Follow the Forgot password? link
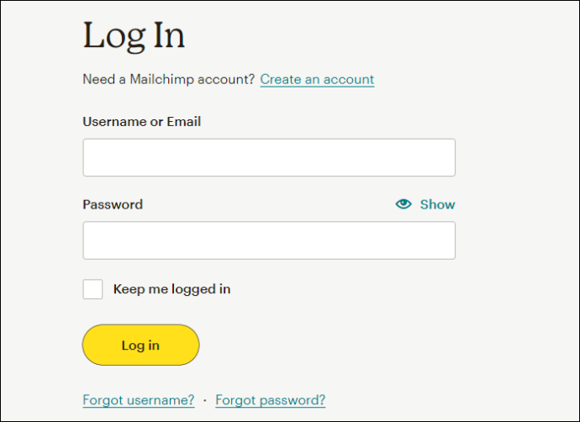This screenshot has height=422, width=580. coord(270,400)
